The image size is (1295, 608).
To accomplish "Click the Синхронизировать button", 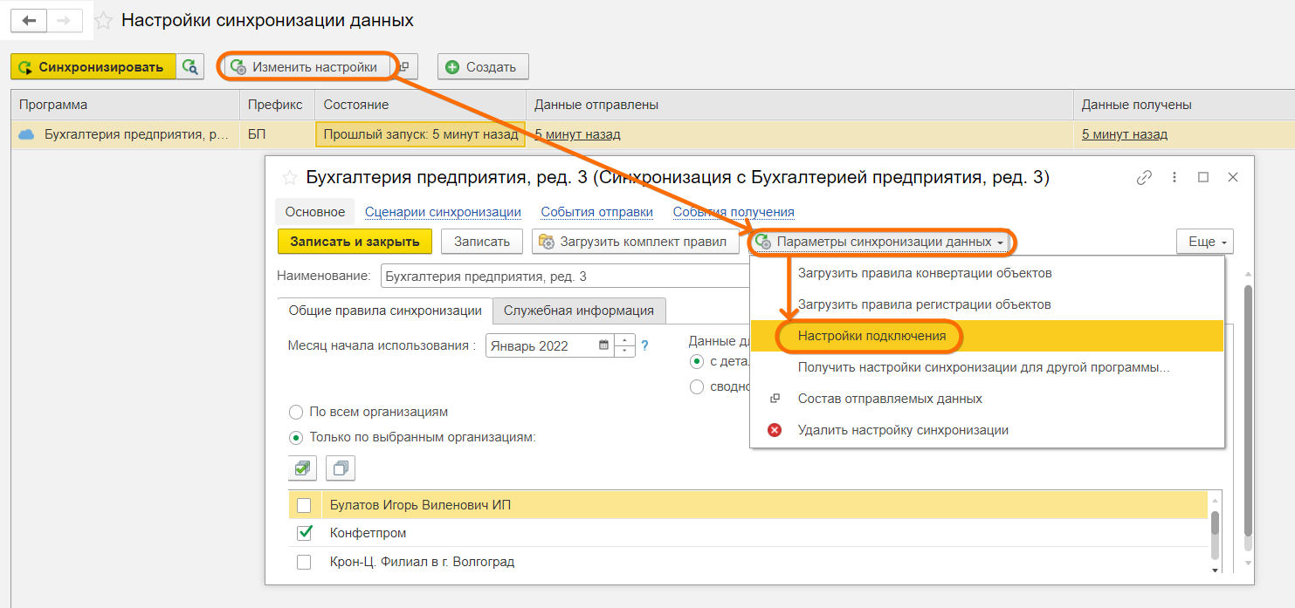I will click(x=93, y=67).
